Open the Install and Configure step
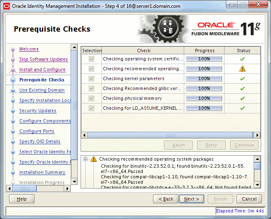 click(42, 69)
